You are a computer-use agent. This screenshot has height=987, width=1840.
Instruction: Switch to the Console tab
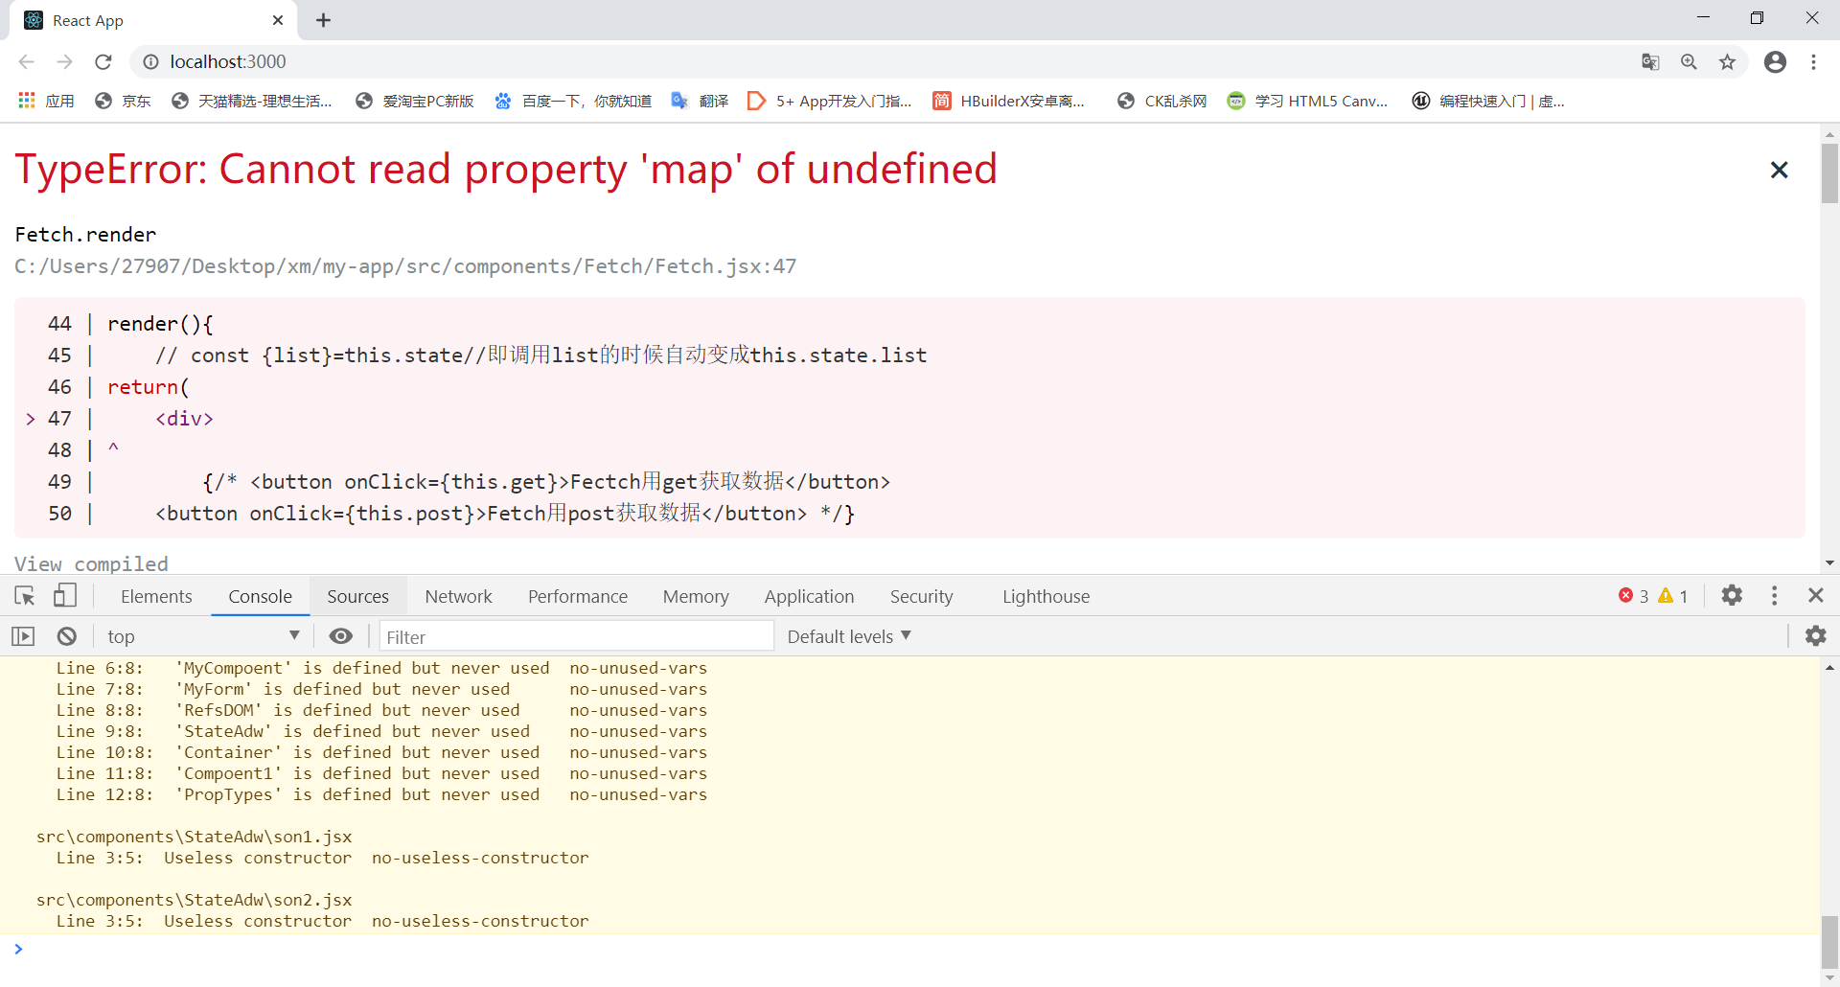point(260,596)
